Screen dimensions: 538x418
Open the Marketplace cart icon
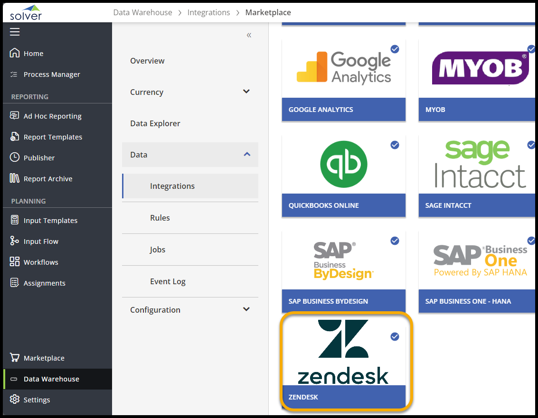(15, 358)
